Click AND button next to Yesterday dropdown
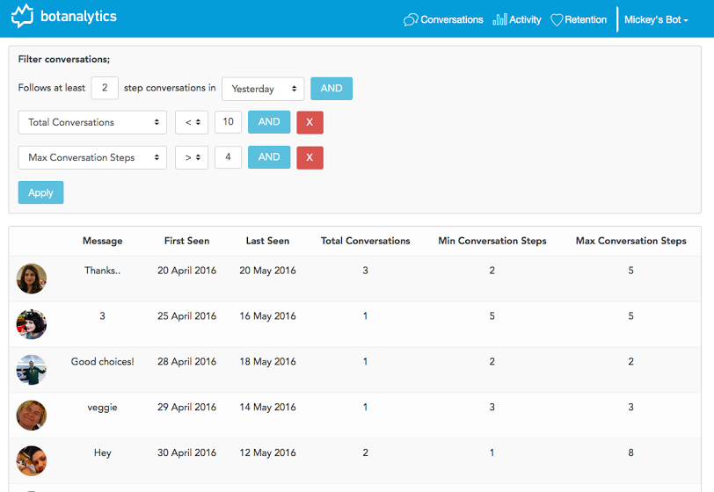This screenshot has width=714, height=492. click(331, 89)
